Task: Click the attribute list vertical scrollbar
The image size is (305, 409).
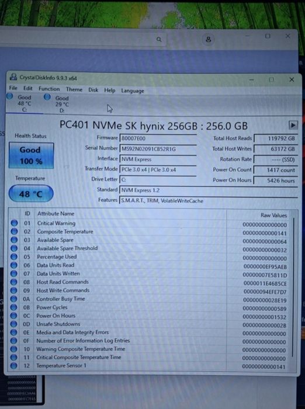Action: 293,287
